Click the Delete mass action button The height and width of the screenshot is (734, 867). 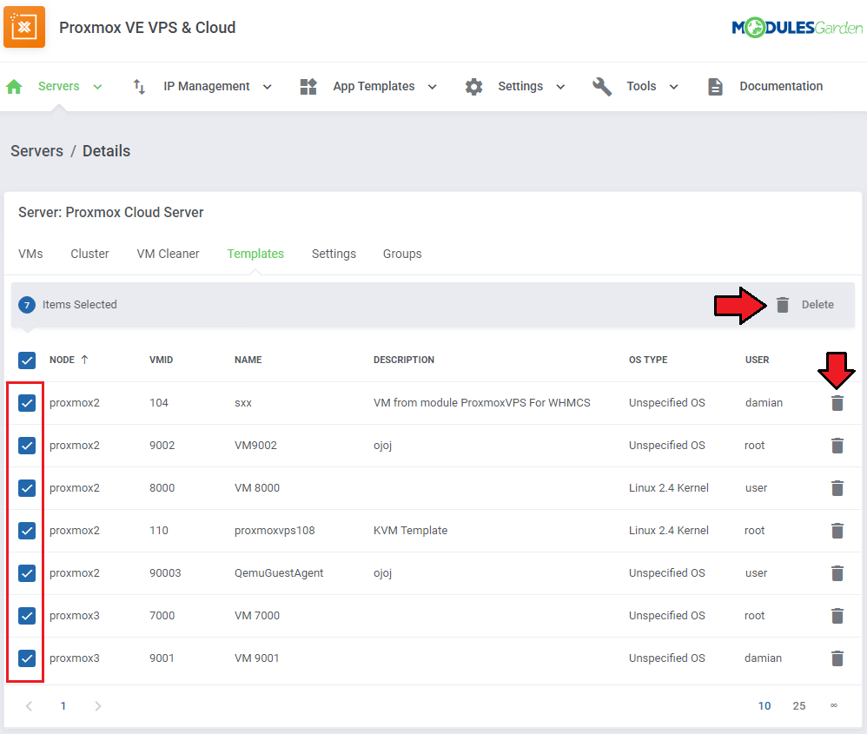point(804,305)
